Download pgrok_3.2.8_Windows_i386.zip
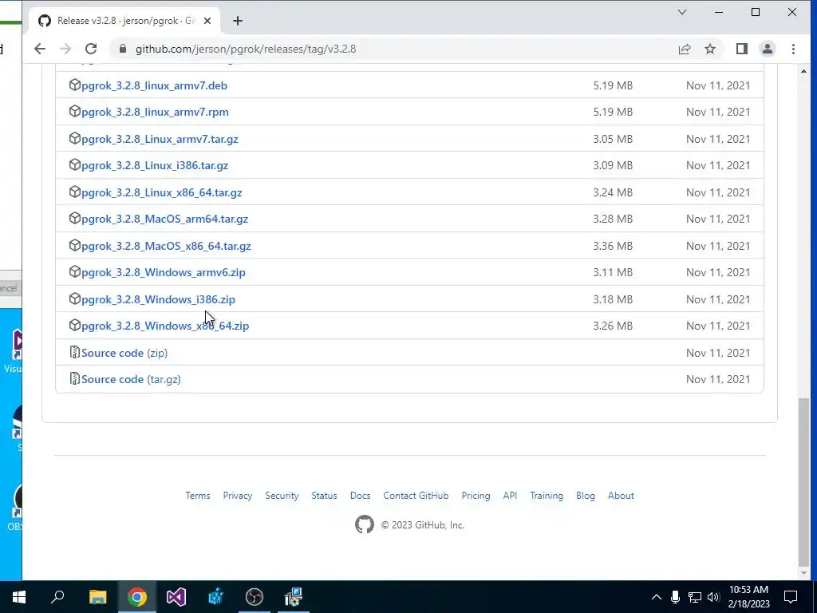This screenshot has width=817, height=613. (159, 300)
